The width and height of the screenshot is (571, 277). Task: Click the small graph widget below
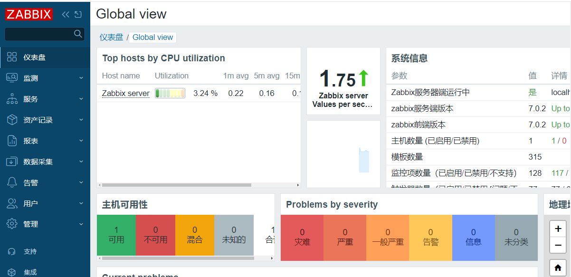click(x=343, y=154)
